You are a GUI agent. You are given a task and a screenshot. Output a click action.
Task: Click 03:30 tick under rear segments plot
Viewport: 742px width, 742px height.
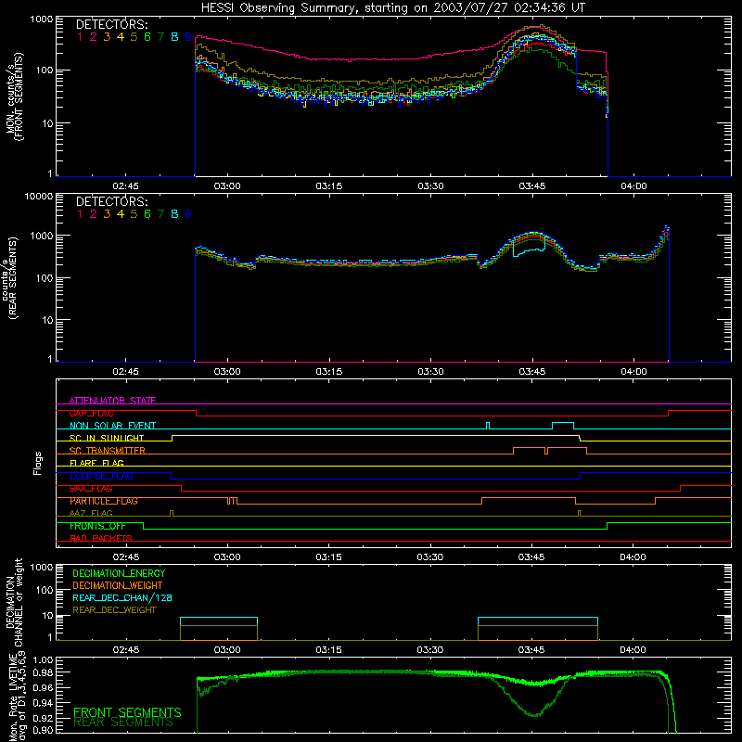click(430, 372)
